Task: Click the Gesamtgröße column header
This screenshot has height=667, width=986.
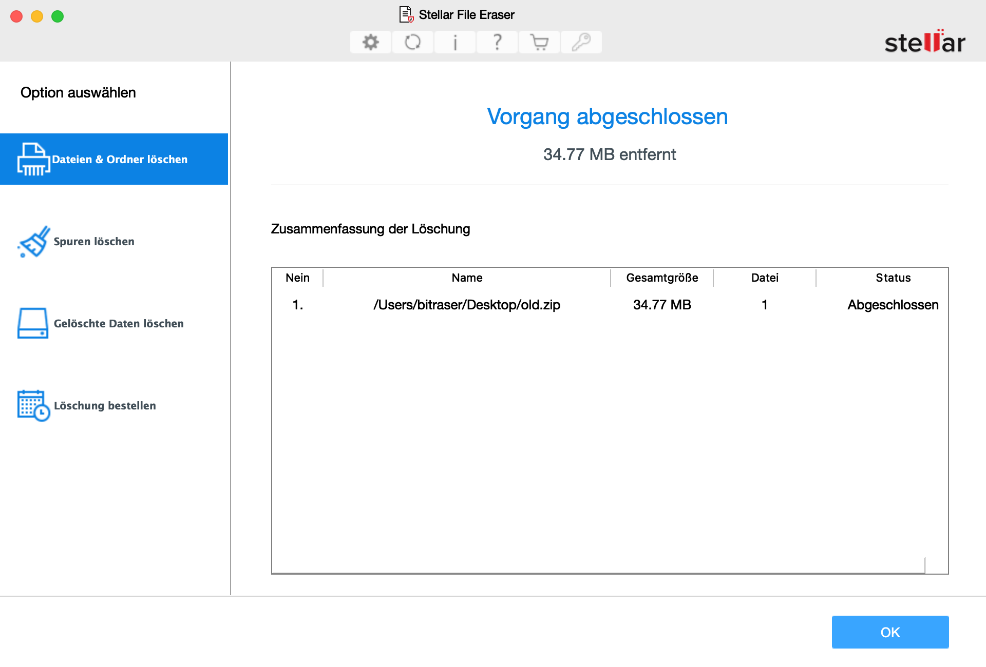Action: point(662,278)
